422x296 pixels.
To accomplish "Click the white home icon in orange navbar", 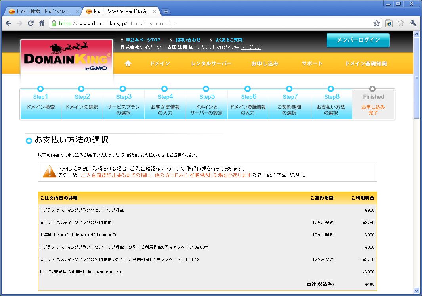I will pyautogui.click(x=128, y=63).
